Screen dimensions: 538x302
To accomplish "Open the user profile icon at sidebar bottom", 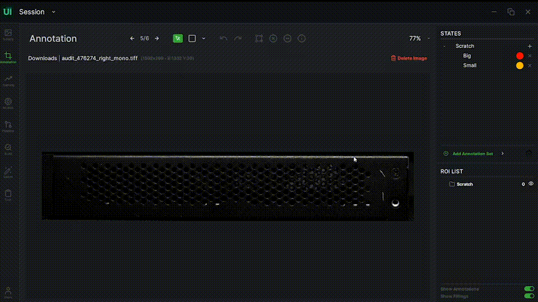I will [8, 292].
